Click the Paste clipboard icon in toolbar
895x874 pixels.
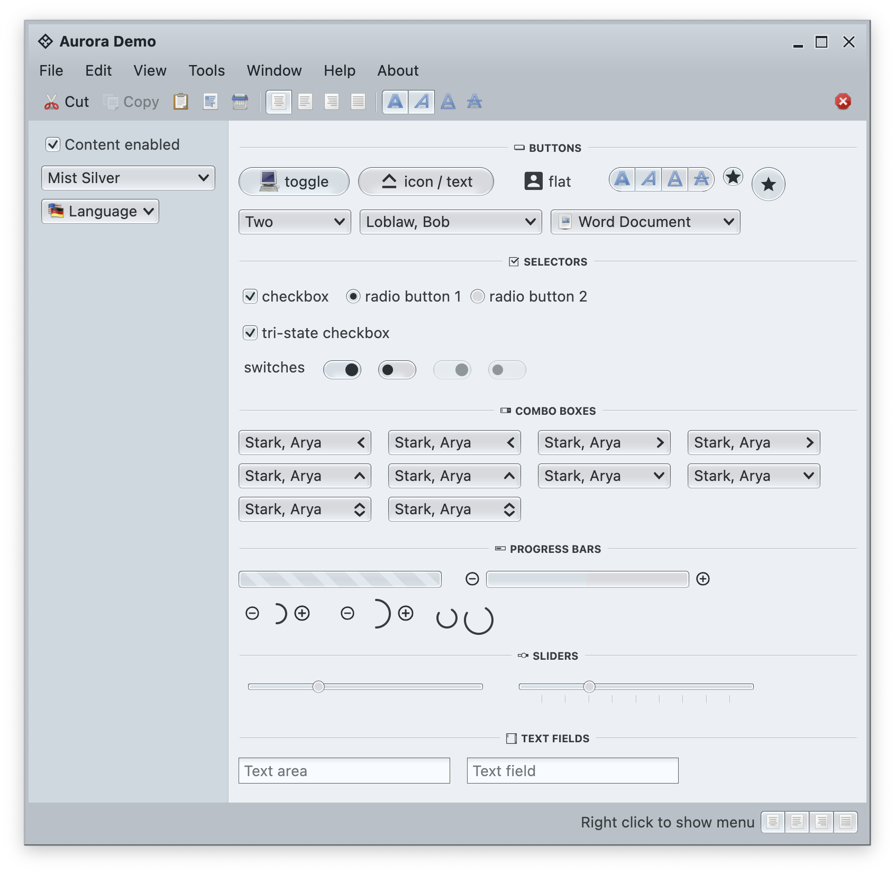[x=181, y=102]
